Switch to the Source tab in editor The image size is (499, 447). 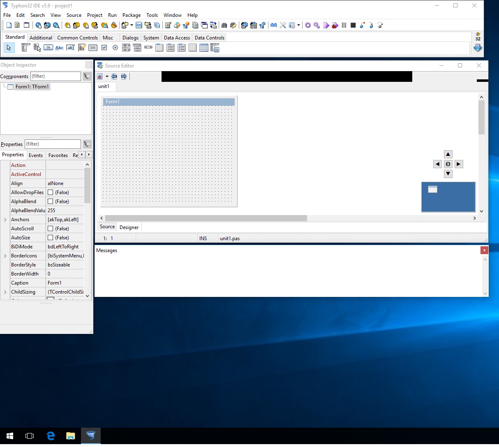[107, 227]
